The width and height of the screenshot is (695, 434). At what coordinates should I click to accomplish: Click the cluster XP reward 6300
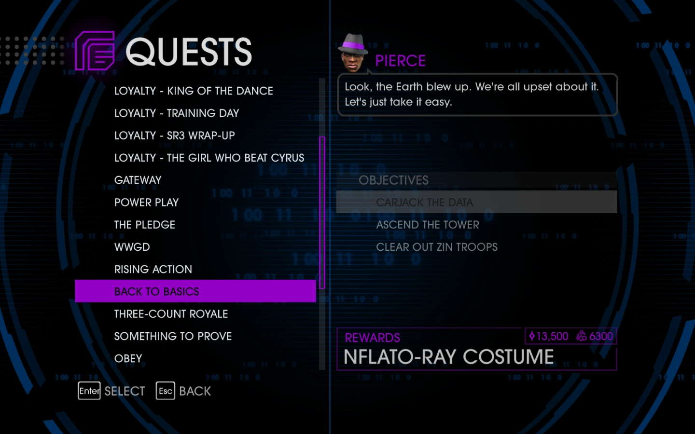pos(595,336)
